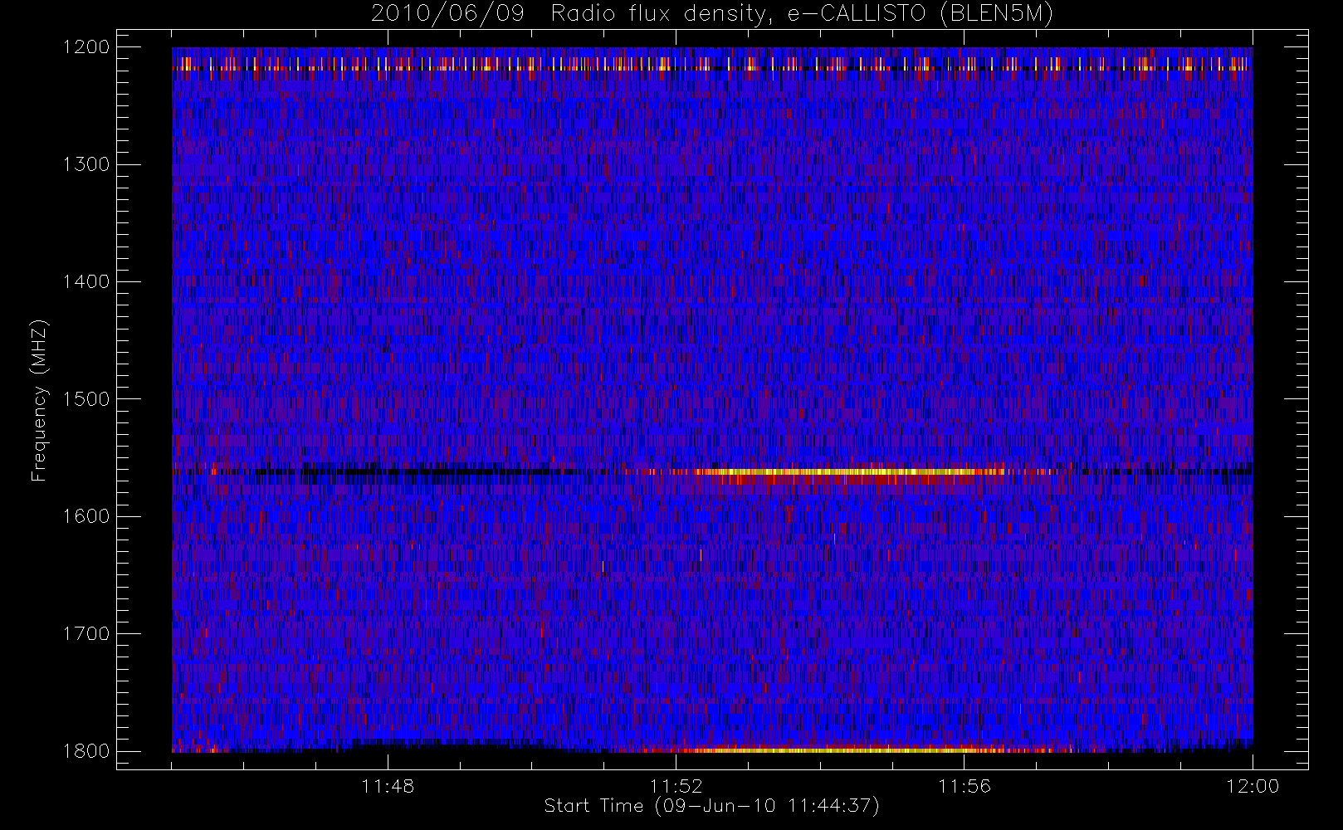The width and height of the screenshot is (1343, 830).
Task: Click the 11:52 time tick label
Action: tap(676, 786)
